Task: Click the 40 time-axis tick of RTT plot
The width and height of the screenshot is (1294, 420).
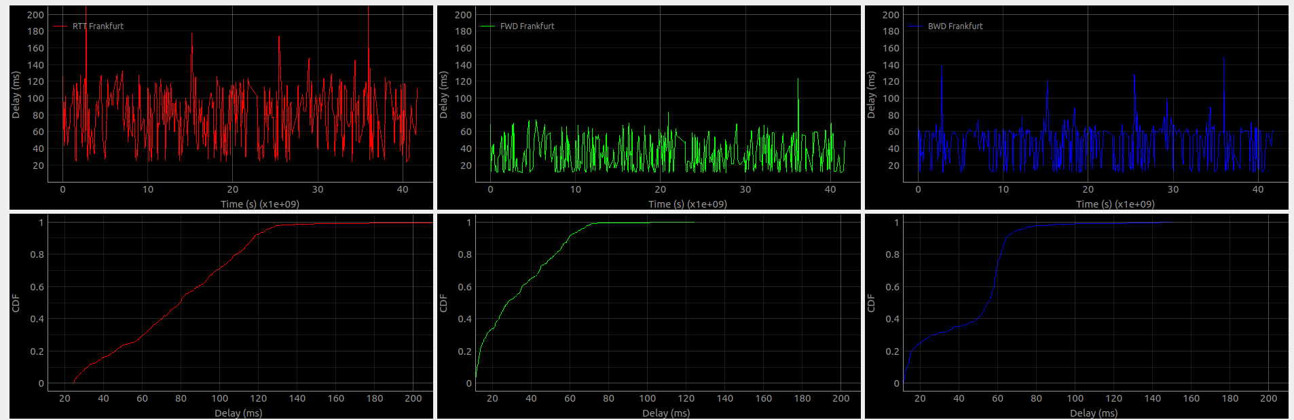Action: (403, 189)
